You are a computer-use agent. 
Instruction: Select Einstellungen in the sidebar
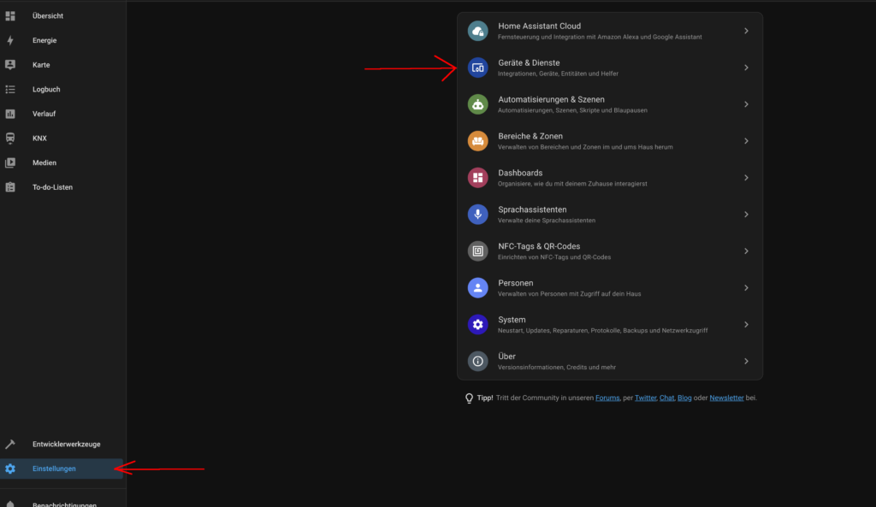coord(62,469)
